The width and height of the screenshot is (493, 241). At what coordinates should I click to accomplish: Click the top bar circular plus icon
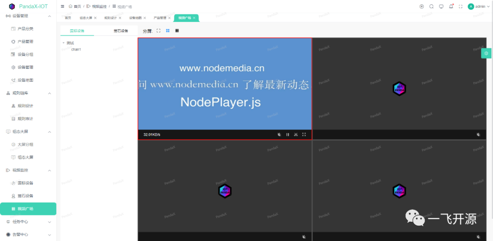422,6
